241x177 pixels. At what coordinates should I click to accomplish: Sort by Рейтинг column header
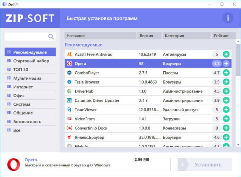tap(222, 36)
